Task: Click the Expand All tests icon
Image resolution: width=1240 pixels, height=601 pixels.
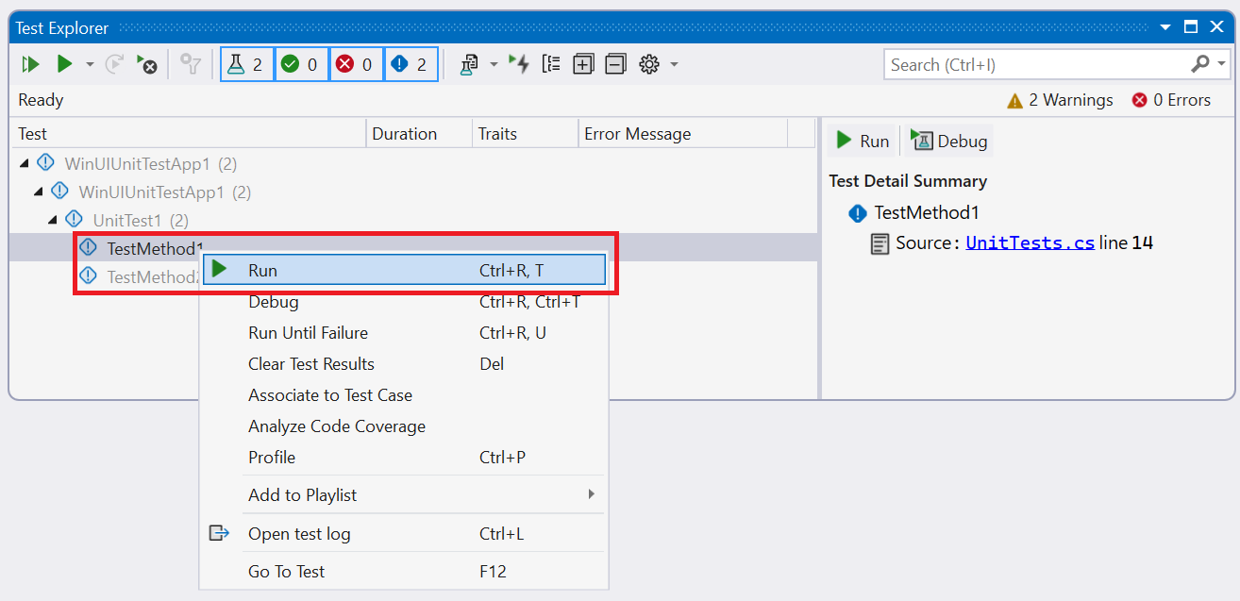Action: click(583, 64)
